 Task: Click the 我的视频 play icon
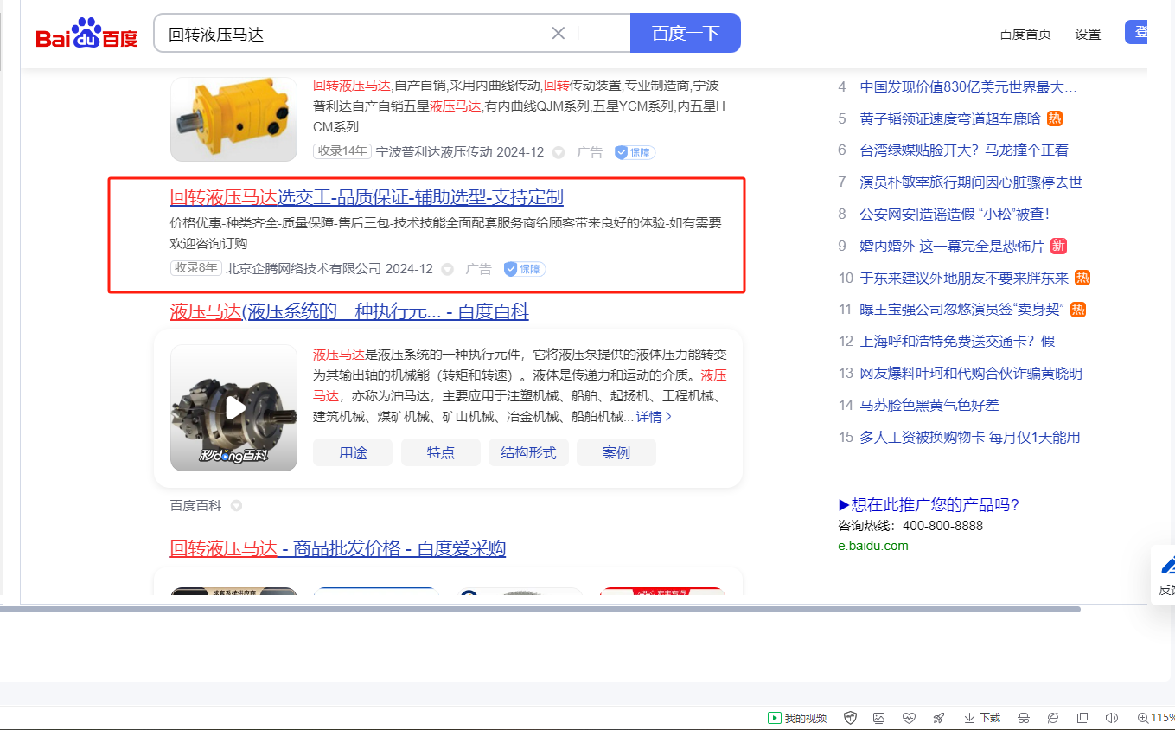click(x=775, y=718)
